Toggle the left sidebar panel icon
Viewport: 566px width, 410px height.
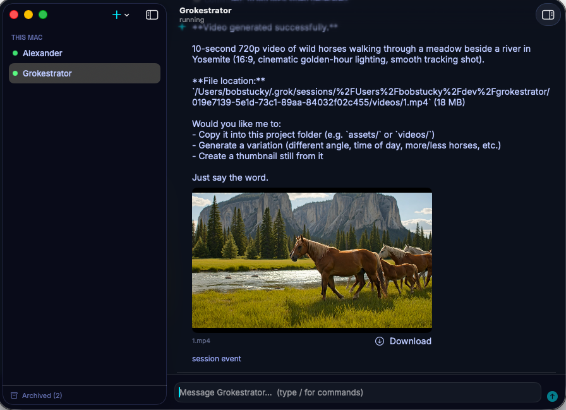tap(152, 15)
